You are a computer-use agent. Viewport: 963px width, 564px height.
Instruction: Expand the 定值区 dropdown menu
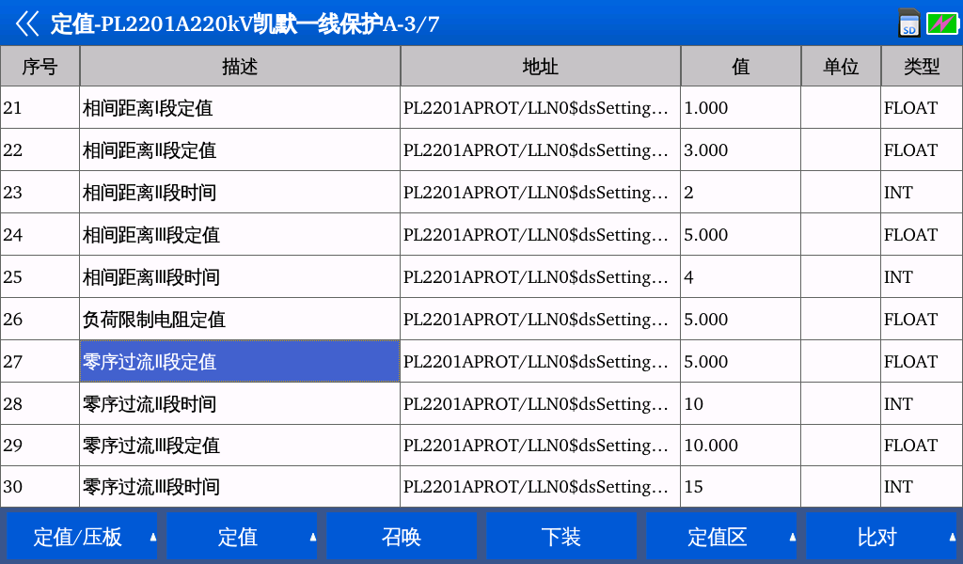pos(720,537)
